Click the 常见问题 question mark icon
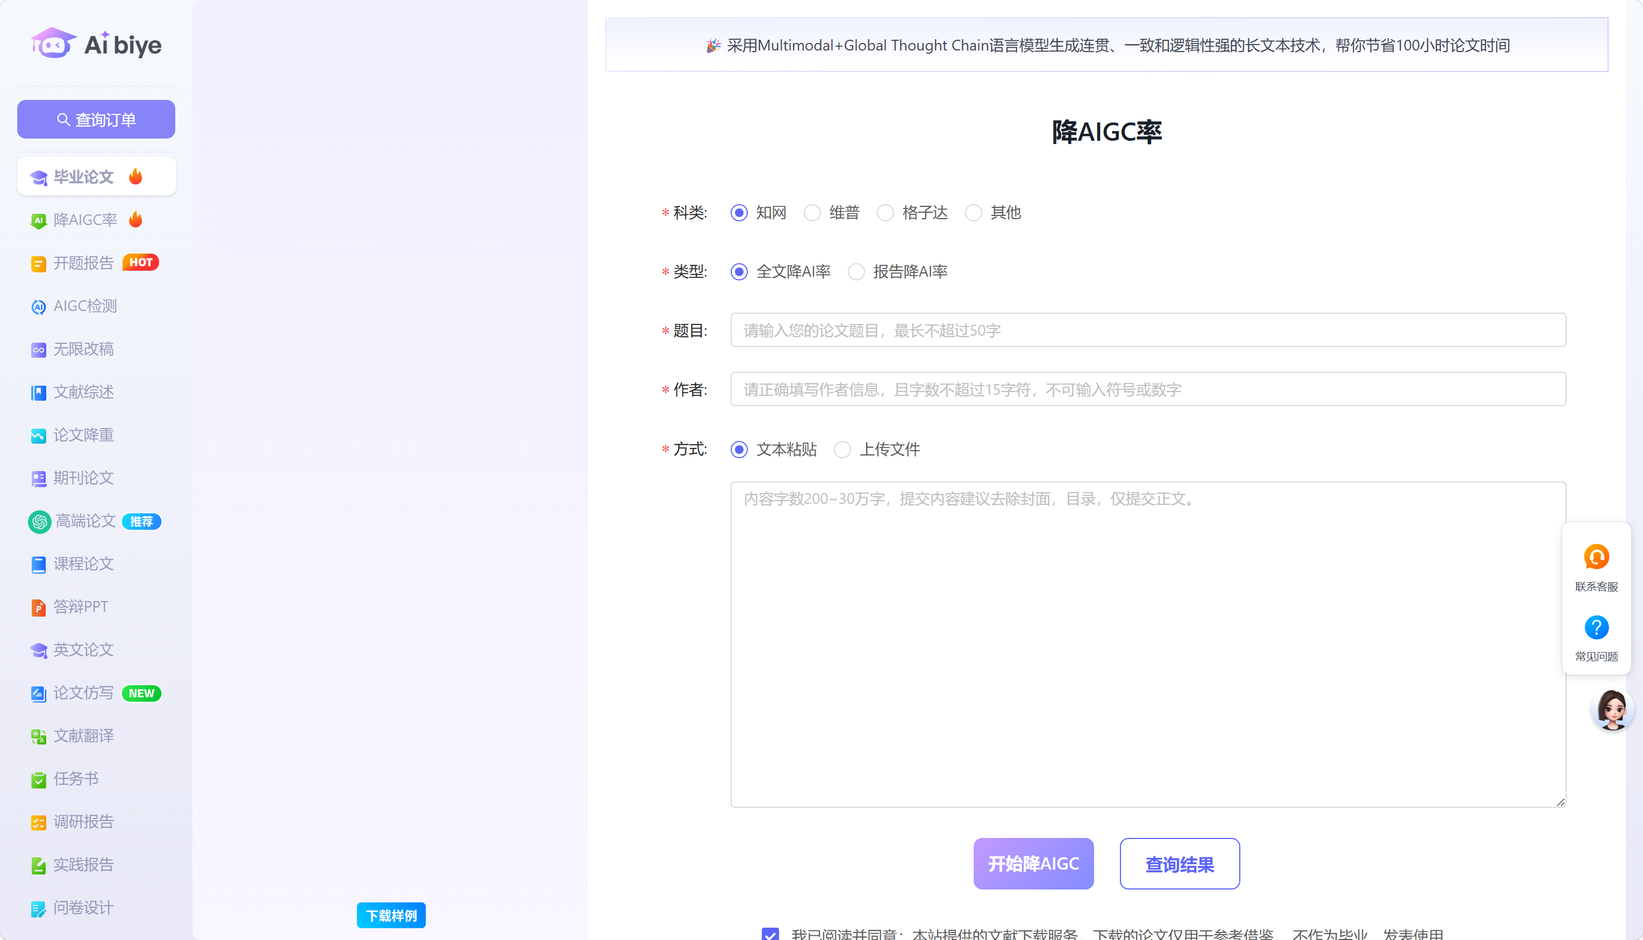This screenshot has width=1643, height=940. pyautogui.click(x=1596, y=627)
